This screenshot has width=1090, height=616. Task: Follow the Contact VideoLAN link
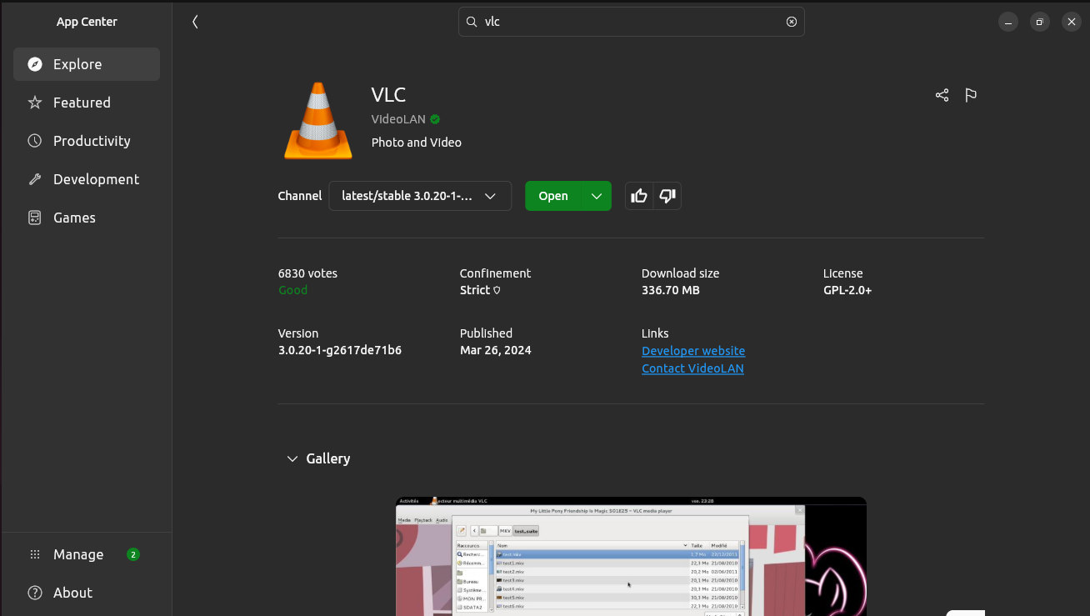point(692,368)
